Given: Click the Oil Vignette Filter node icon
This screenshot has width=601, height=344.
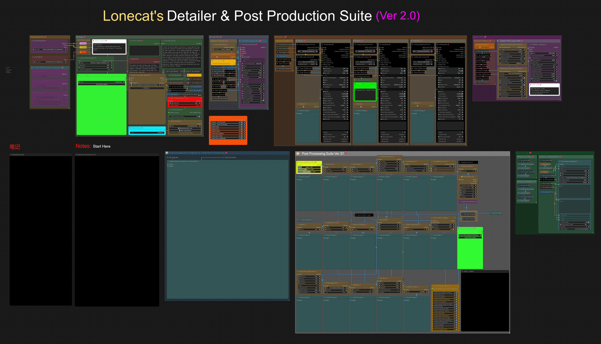Looking at the screenshot, I should click(462, 177).
